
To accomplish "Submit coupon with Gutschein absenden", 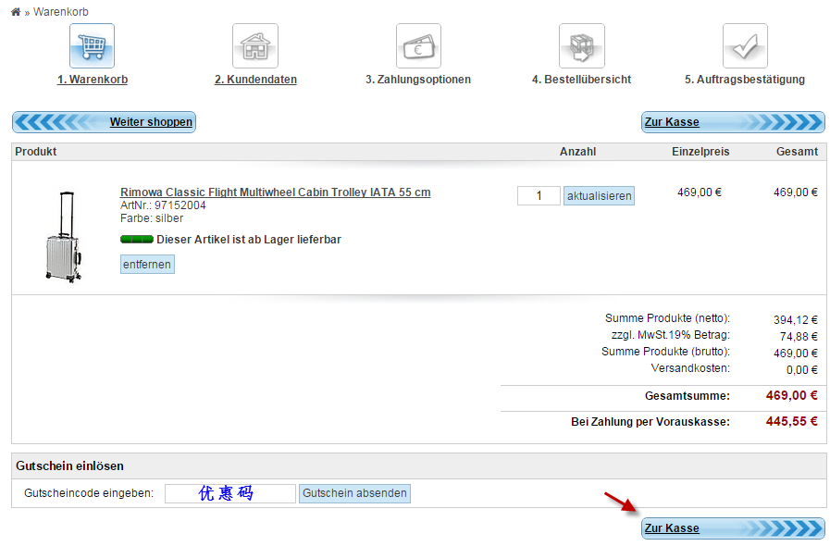I will click(x=354, y=493).
